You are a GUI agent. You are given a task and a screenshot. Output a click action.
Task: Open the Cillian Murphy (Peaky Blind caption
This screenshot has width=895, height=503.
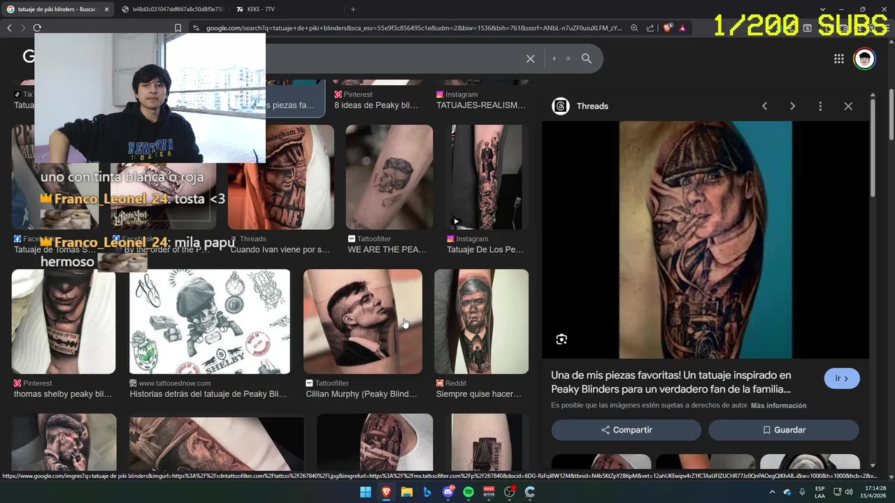click(361, 394)
